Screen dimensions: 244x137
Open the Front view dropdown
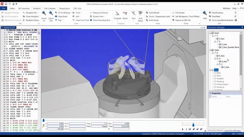coord(81,13)
